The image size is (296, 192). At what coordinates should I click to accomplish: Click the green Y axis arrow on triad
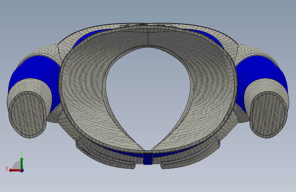(22, 163)
